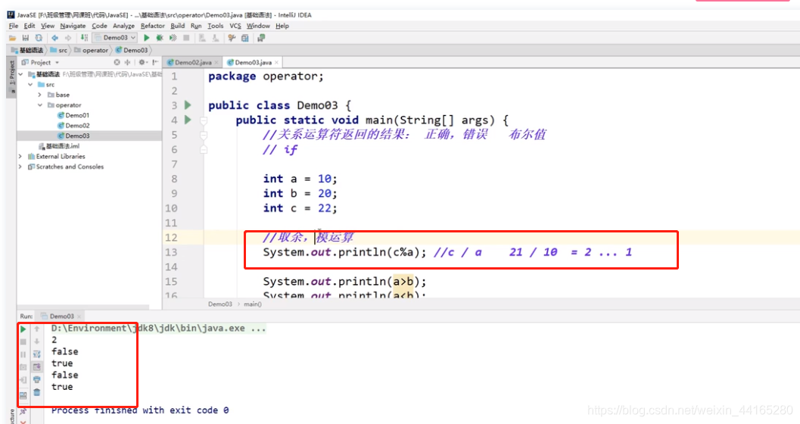The width and height of the screenshot is (800, 424).
Task: Click line number 13 in the gutter
Action: (x=171, y=252)
